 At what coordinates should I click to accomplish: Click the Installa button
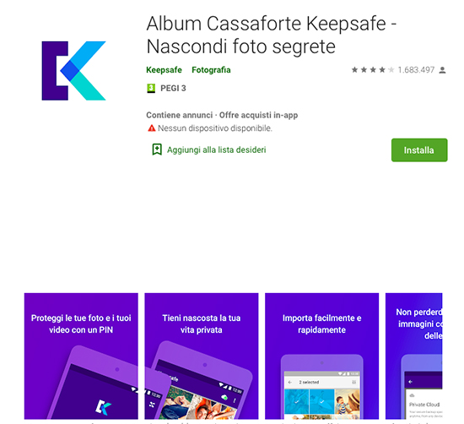419,150
